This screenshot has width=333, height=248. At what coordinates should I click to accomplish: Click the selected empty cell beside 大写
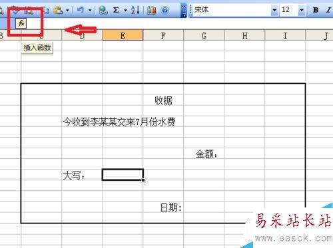(123, 175)
